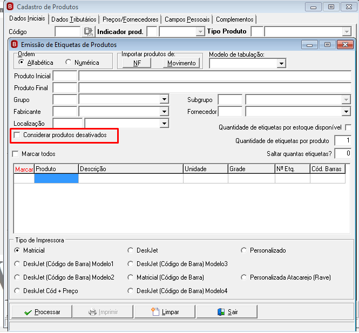Open the Fabricante dropdown

[164, 112]
